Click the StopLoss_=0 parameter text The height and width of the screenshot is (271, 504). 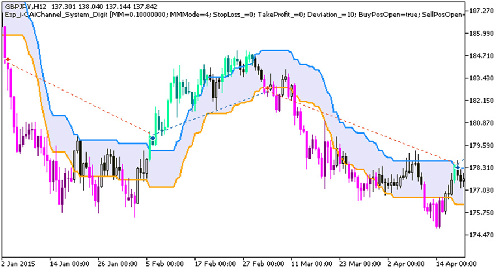pos(234,15)
